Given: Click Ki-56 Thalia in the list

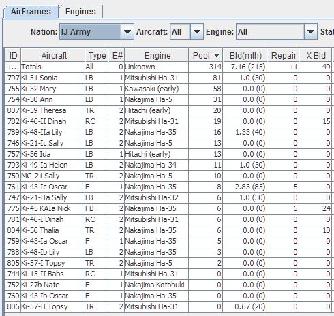Looking at the screenshot, I should point(52,230).
